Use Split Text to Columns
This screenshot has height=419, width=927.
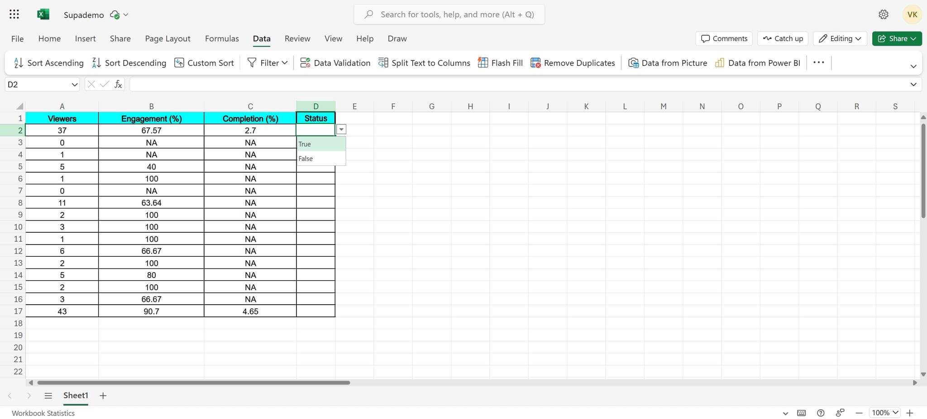(424, 63)
